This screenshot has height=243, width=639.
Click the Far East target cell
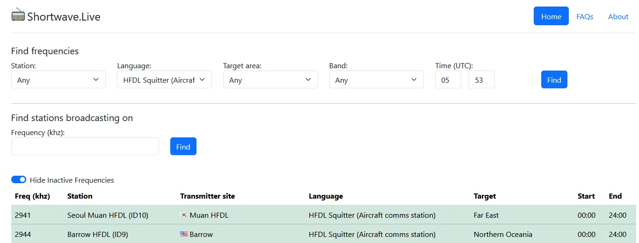tap(486, 215)
